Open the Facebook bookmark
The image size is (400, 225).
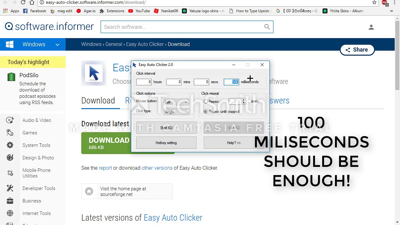34,11
